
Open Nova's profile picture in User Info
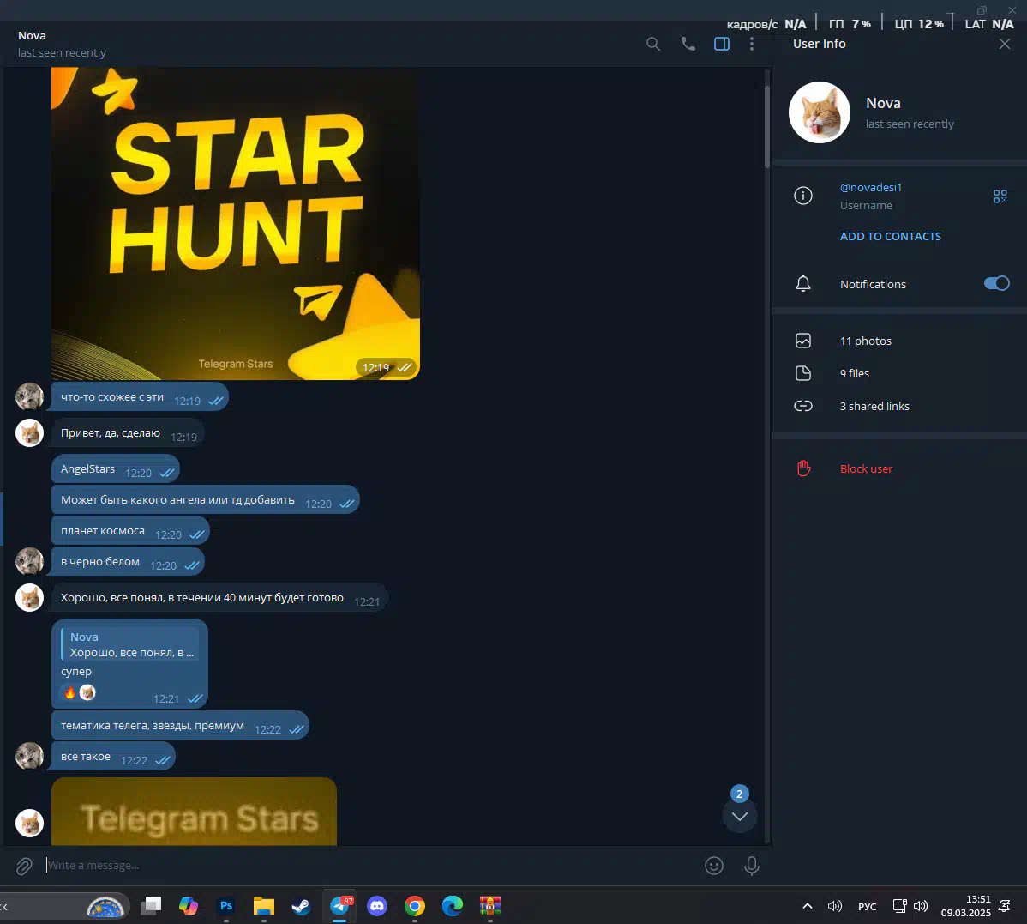click(820, 112)
